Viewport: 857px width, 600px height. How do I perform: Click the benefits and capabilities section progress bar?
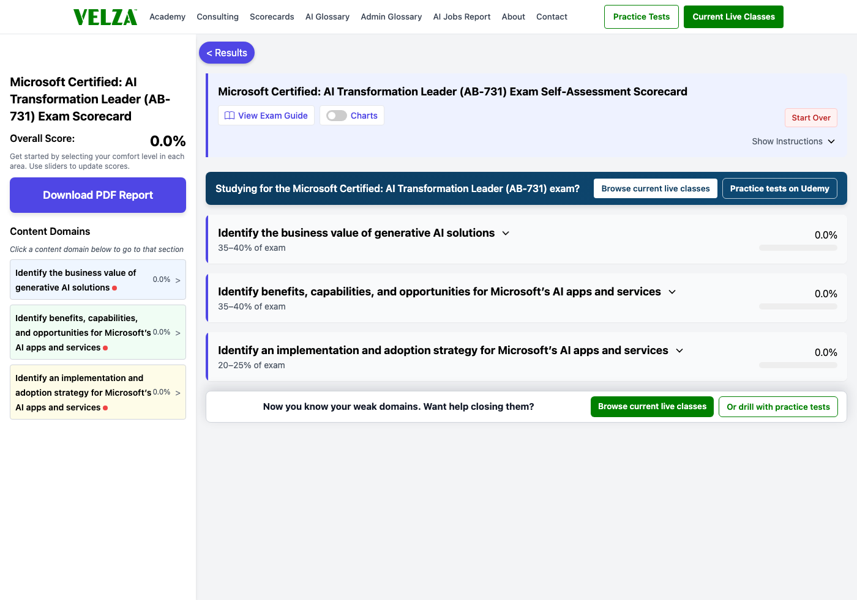[x=798, y=306]
